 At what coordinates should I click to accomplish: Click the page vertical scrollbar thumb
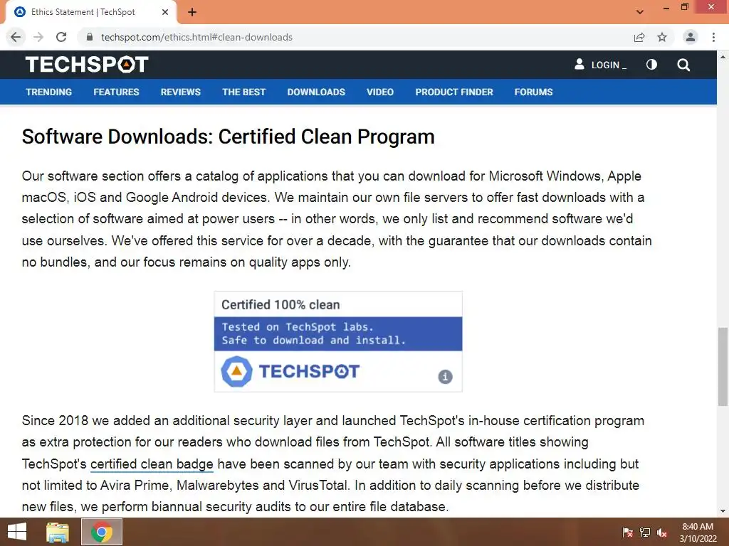coord(723,366)
